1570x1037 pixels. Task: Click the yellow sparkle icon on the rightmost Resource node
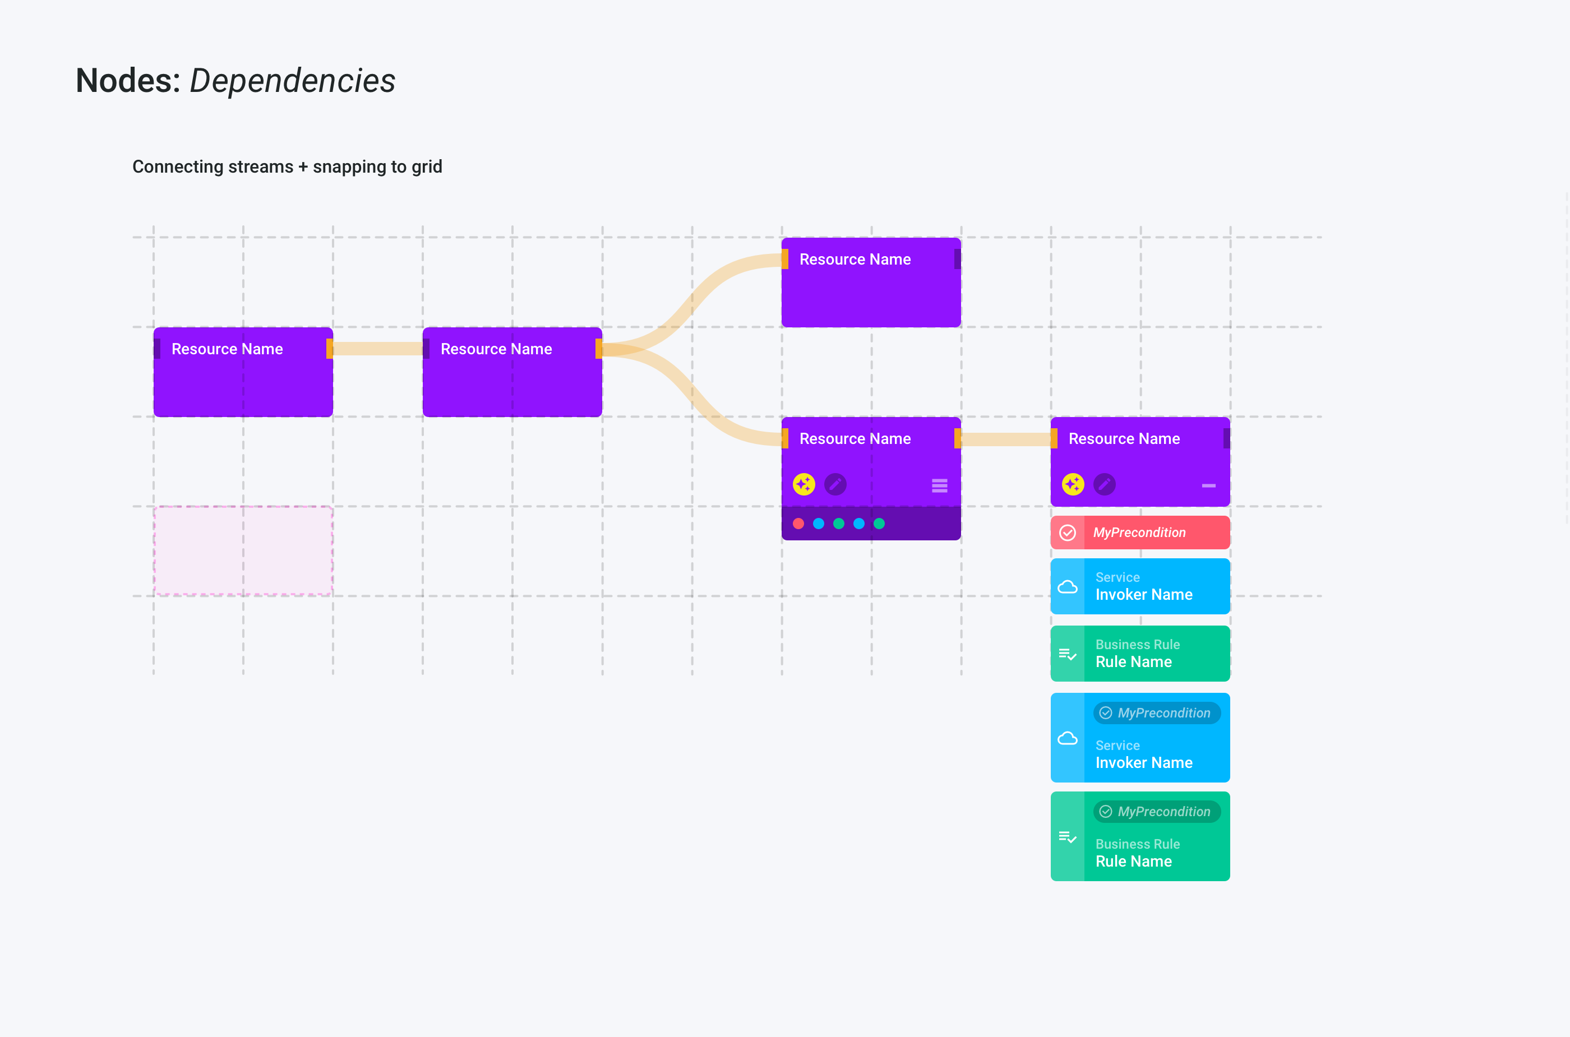[x=1073, y=485]
